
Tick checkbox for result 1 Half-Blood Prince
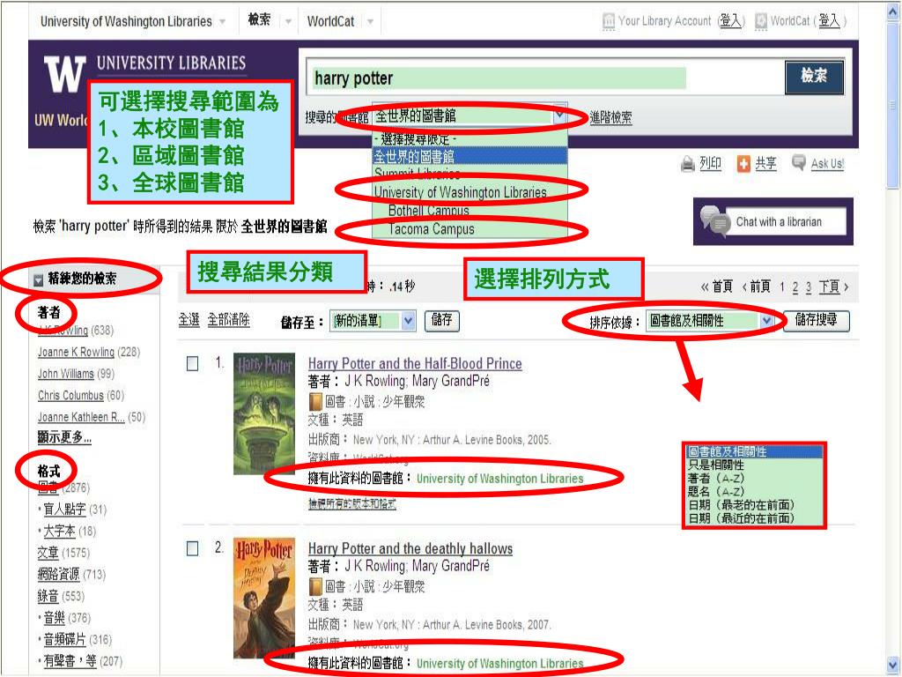coord(193,364)
